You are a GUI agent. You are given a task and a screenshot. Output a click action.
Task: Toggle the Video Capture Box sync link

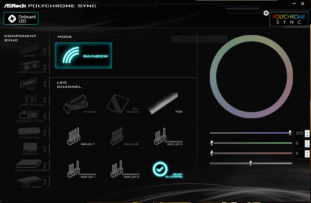(45, 166)
